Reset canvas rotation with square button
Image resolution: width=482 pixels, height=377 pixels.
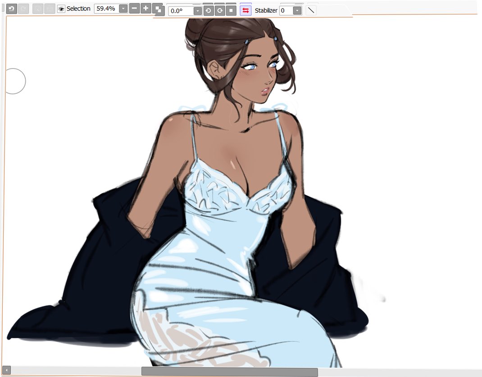[231, 11]
